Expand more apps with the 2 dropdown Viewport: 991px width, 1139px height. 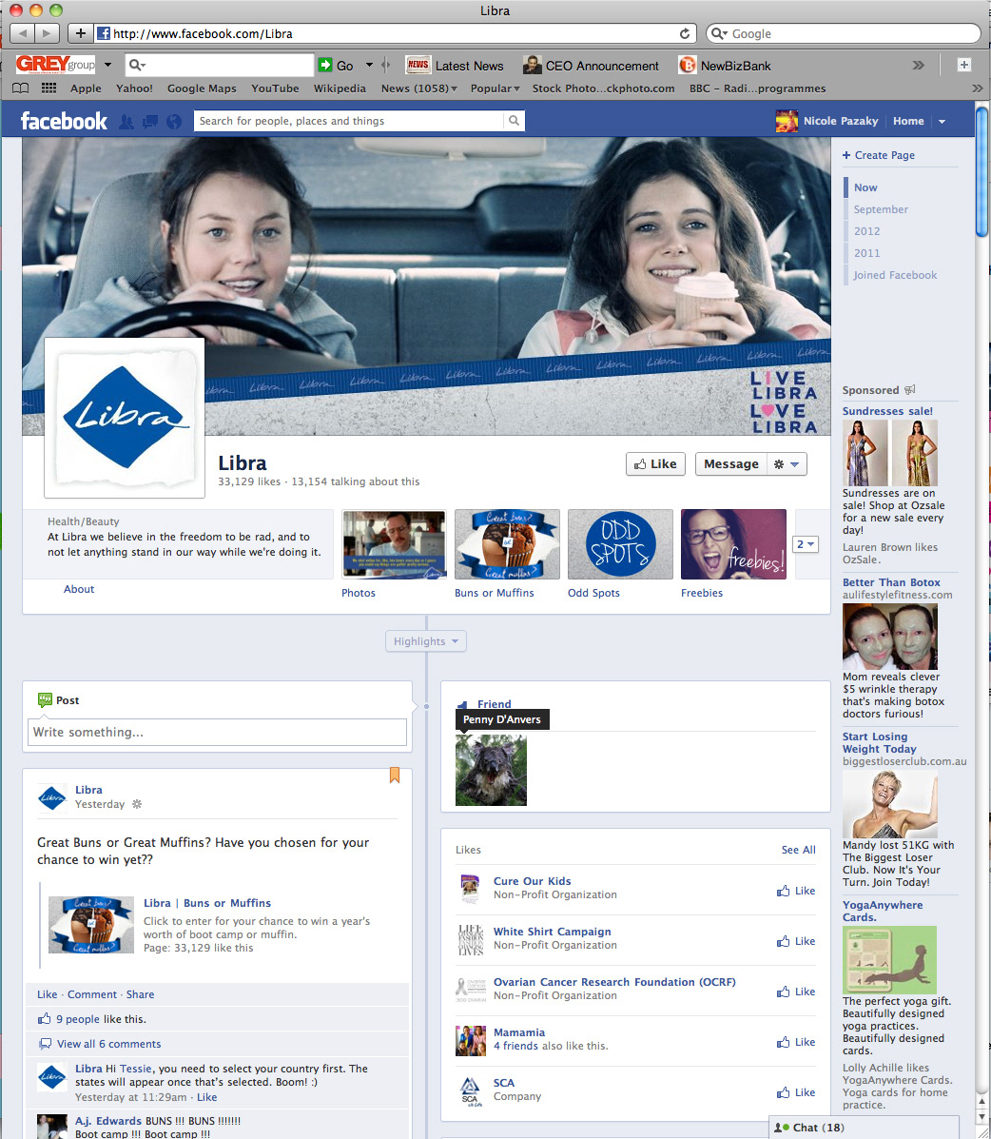click(x=806, y=544)
